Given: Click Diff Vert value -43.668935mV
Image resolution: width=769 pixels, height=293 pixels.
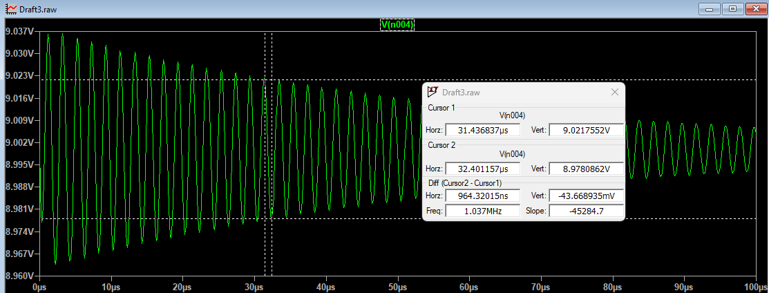Looking at the screenshot, I should [x=587, y=196].
